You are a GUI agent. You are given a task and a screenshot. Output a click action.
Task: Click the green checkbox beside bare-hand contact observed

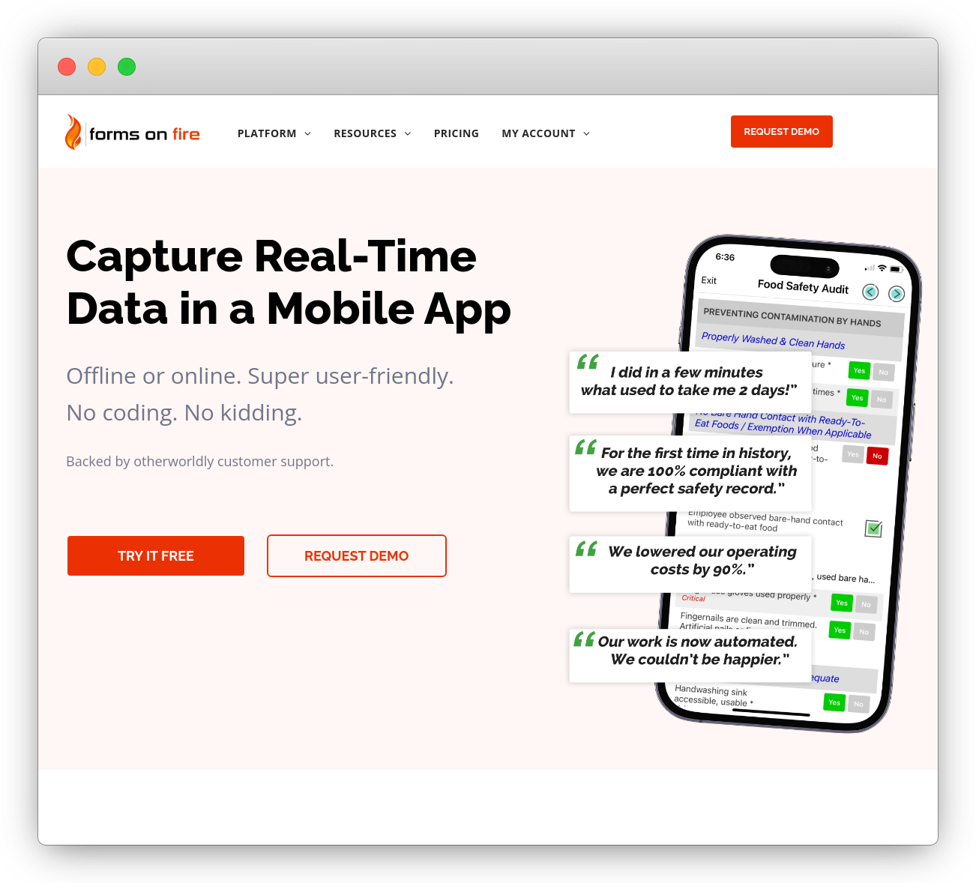click(873, 529)
